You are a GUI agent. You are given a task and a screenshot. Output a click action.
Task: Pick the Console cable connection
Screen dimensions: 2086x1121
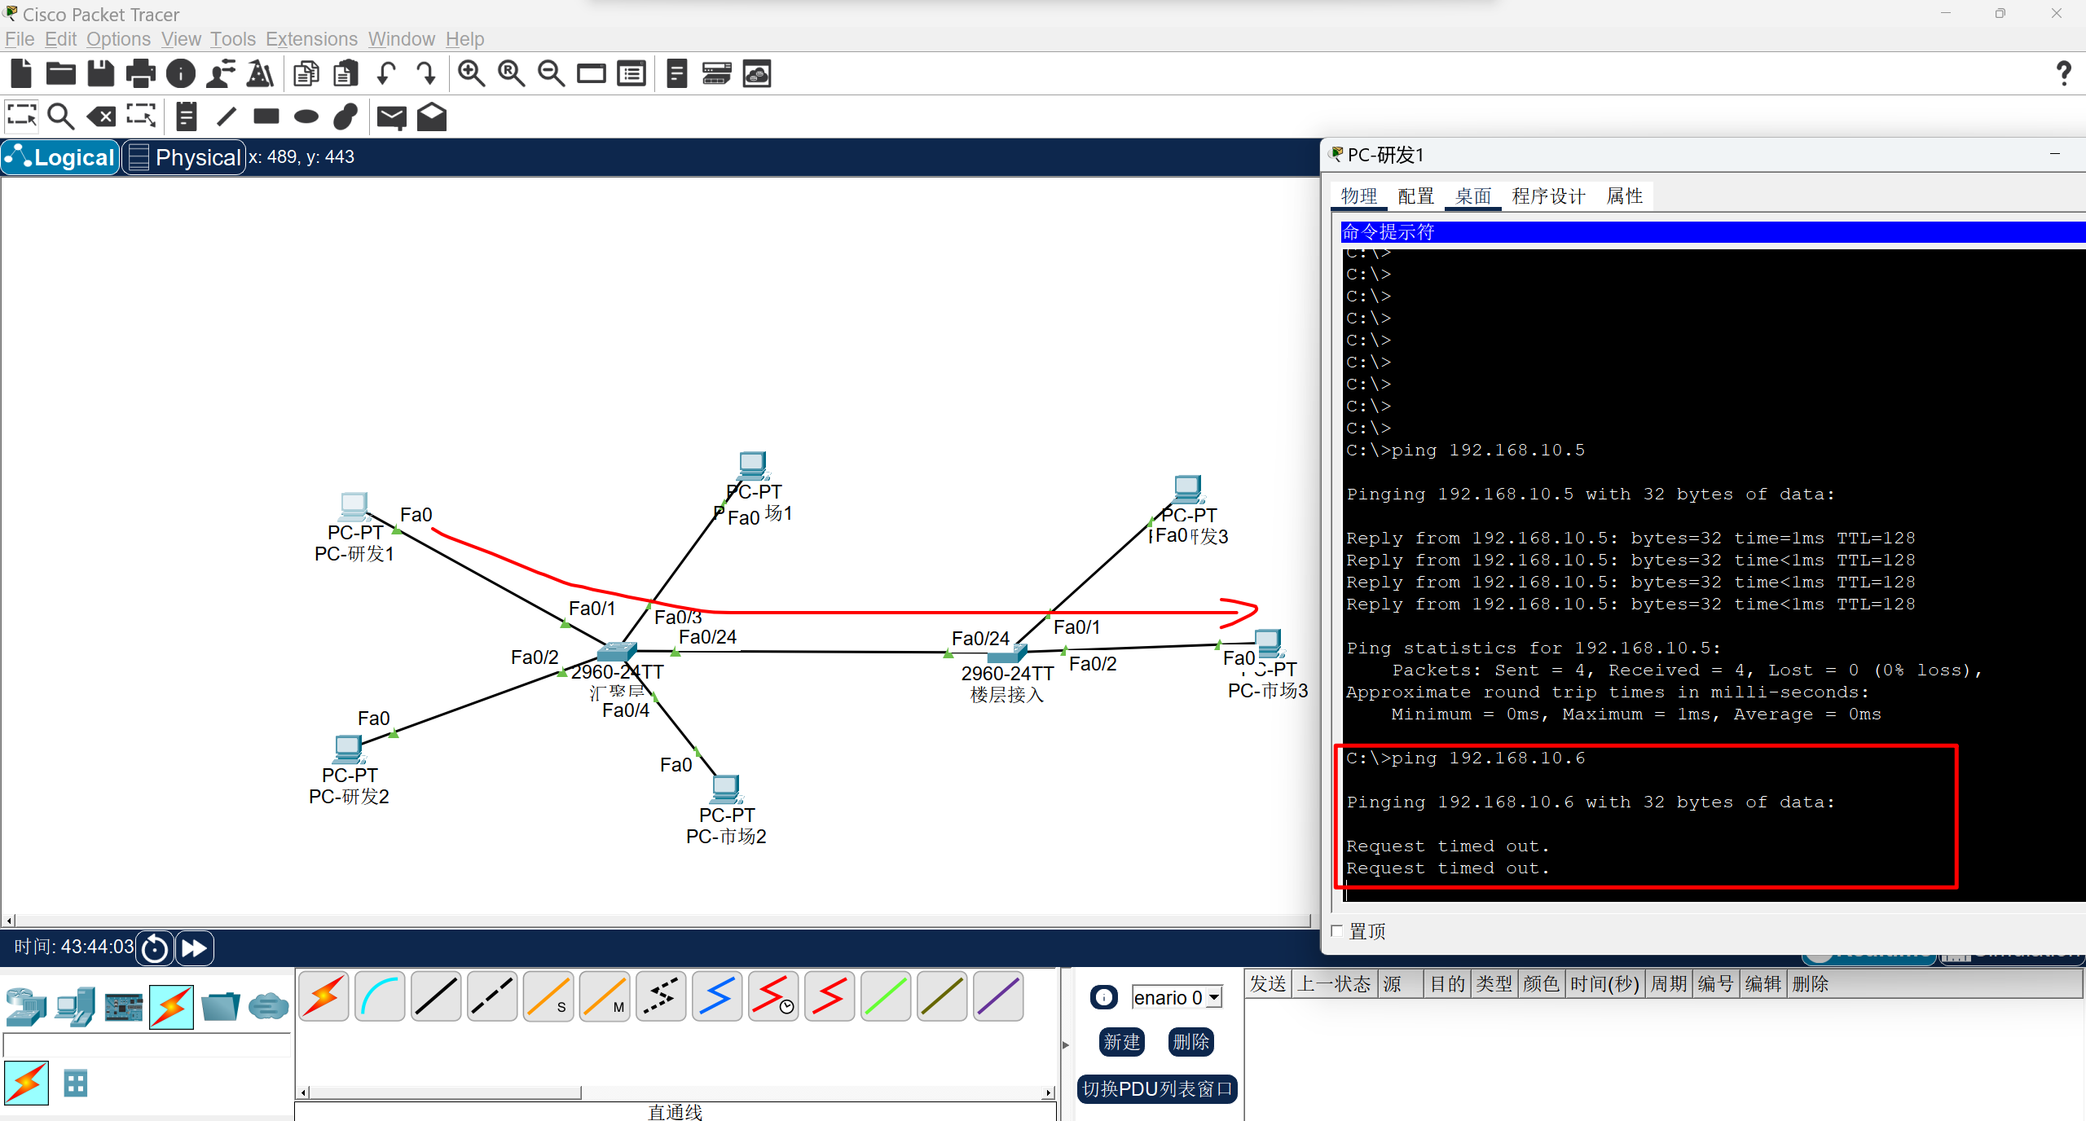pyautogui.click(x=381, y=996)
